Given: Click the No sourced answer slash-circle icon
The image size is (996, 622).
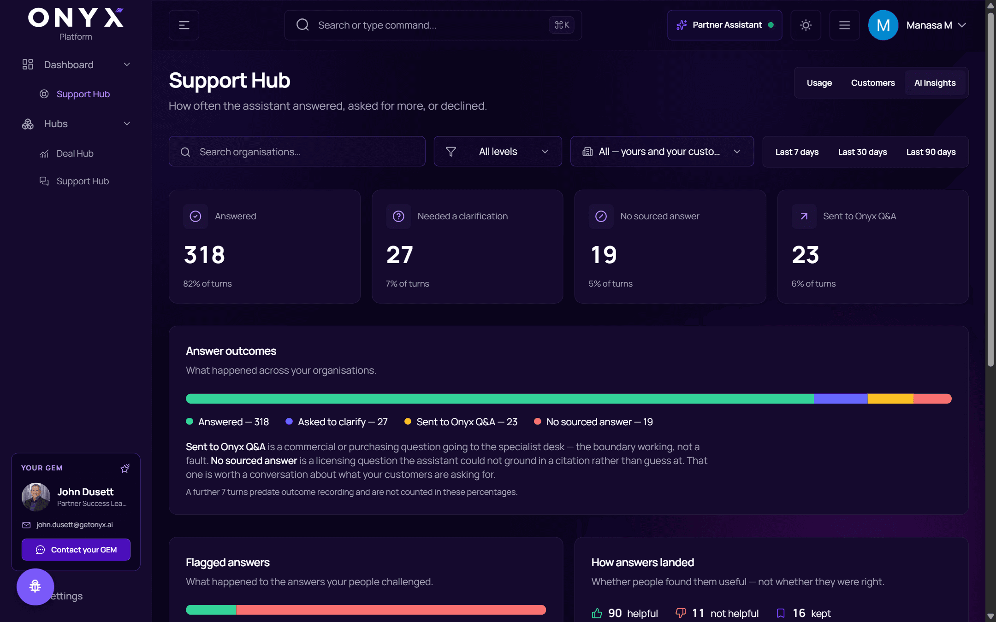Looking at the screenshot, I should click(x=601, y=217).
